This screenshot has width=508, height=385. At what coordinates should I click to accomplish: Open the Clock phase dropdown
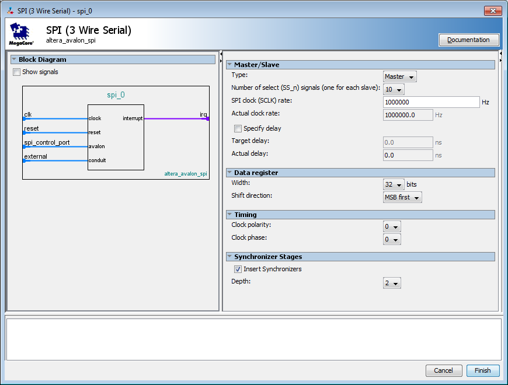[x=392, y=239]
